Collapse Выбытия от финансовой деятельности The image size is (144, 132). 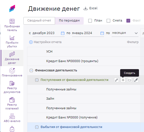click(37, 127)
